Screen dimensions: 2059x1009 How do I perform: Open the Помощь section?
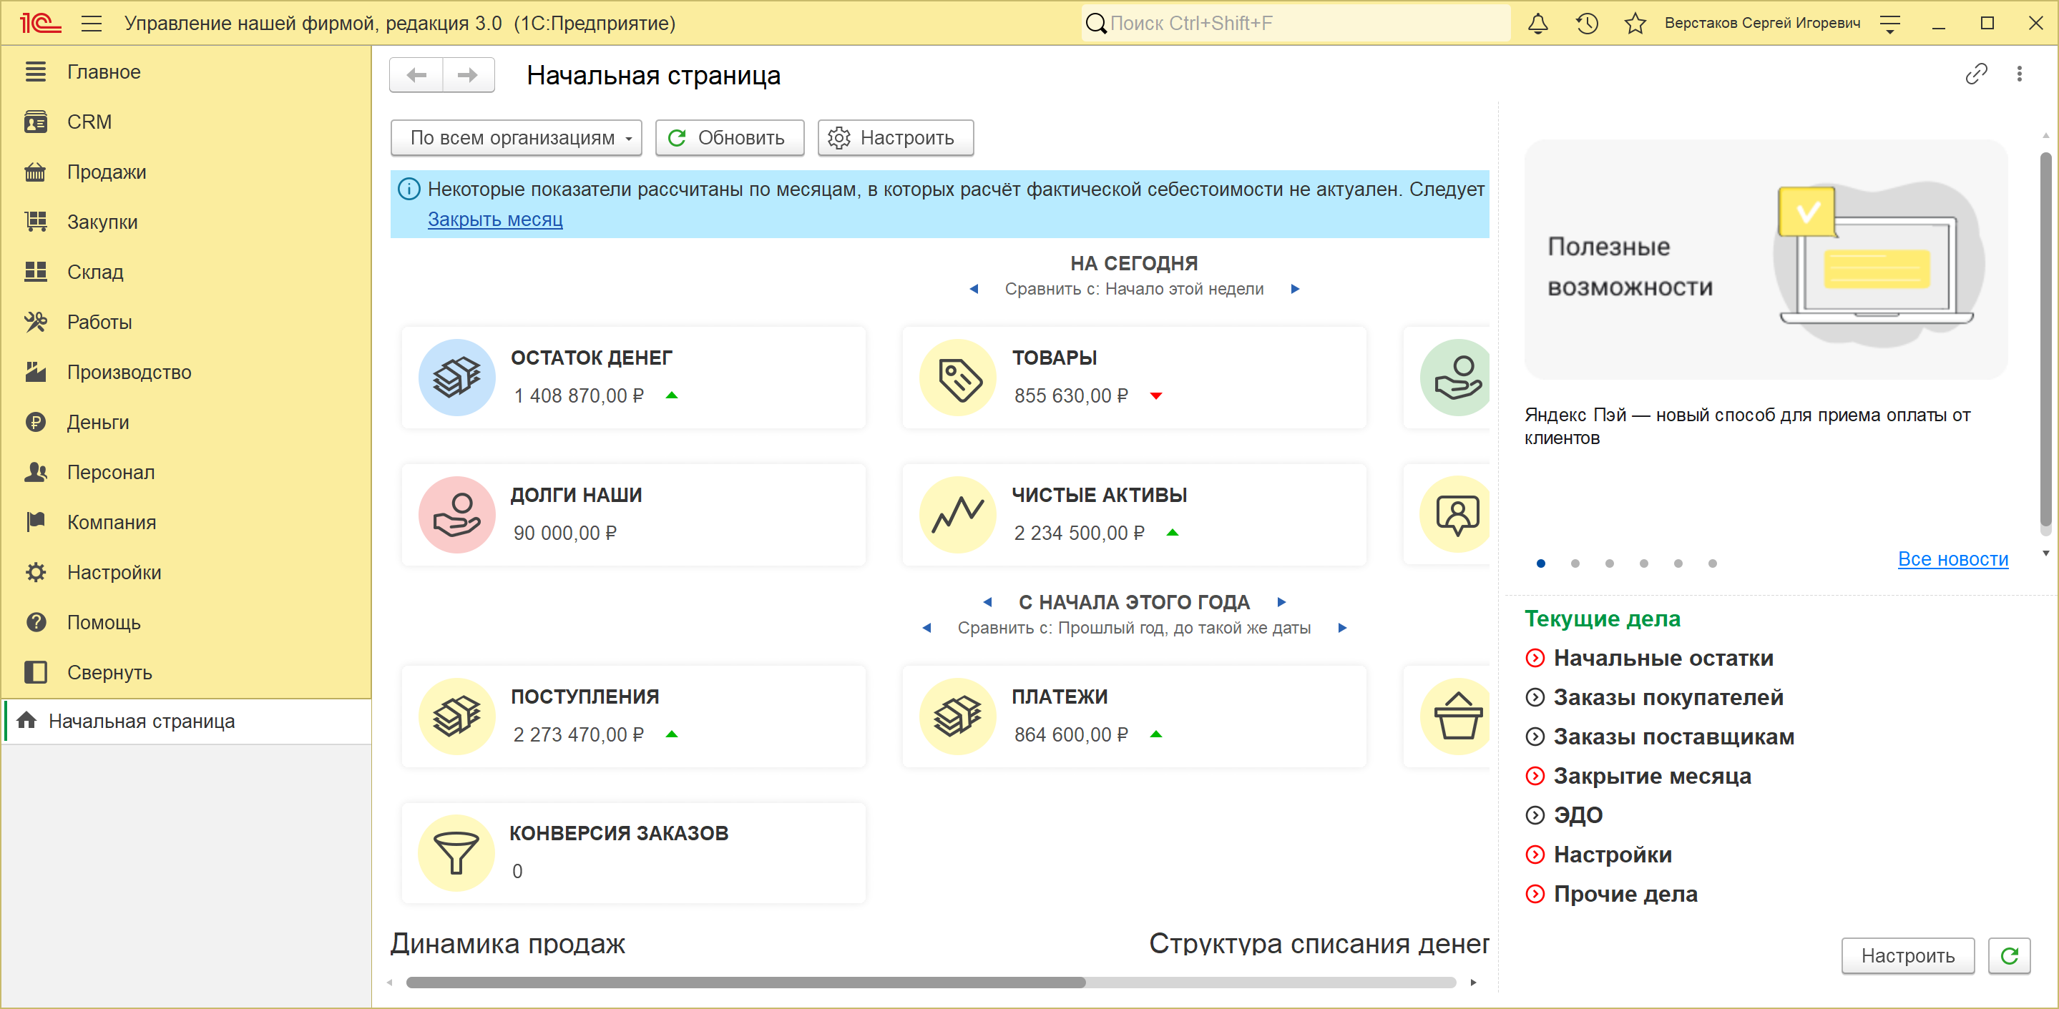click(185, 622)
